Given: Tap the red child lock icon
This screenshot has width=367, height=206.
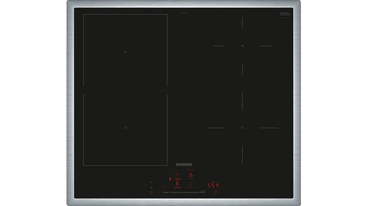Looking at the screenshot, I should (158, 192).
